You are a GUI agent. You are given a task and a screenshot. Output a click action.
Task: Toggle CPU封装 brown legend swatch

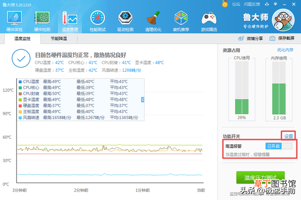(x=20, y=94)
